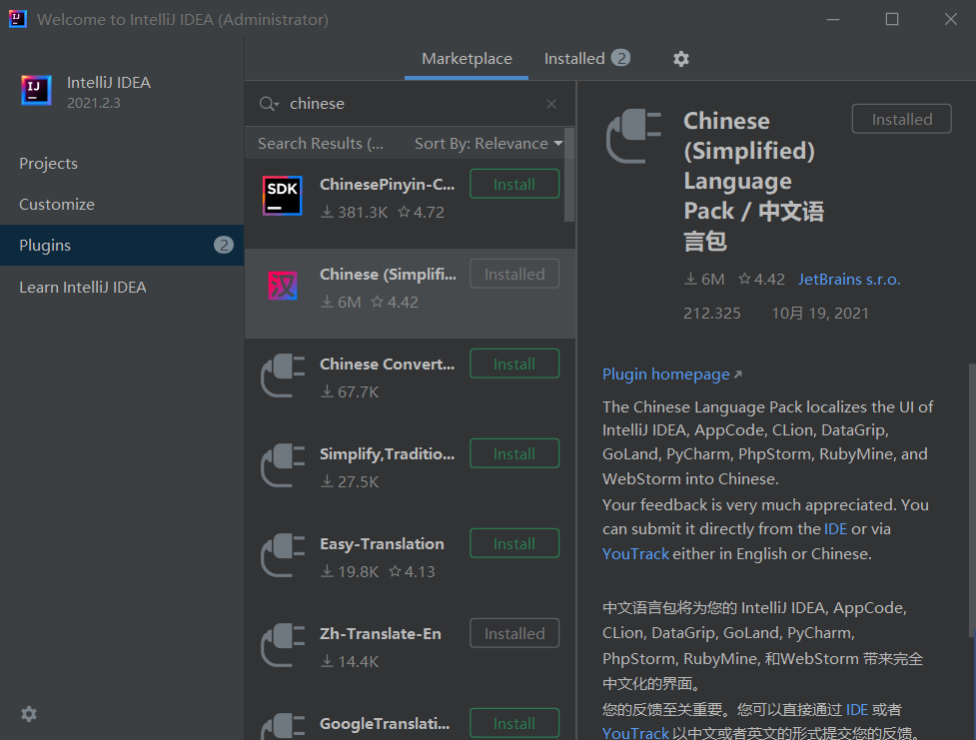Image resolution: width=976 pixels, height=740 pixels.
Task: Select Plugins in the sidebar
Action: click(x=122, y=246)
